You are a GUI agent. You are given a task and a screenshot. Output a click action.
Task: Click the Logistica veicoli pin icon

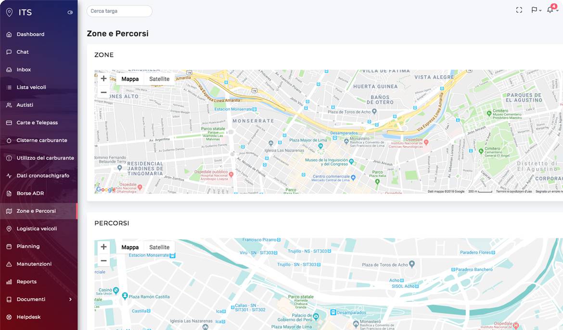click(9, 229)
